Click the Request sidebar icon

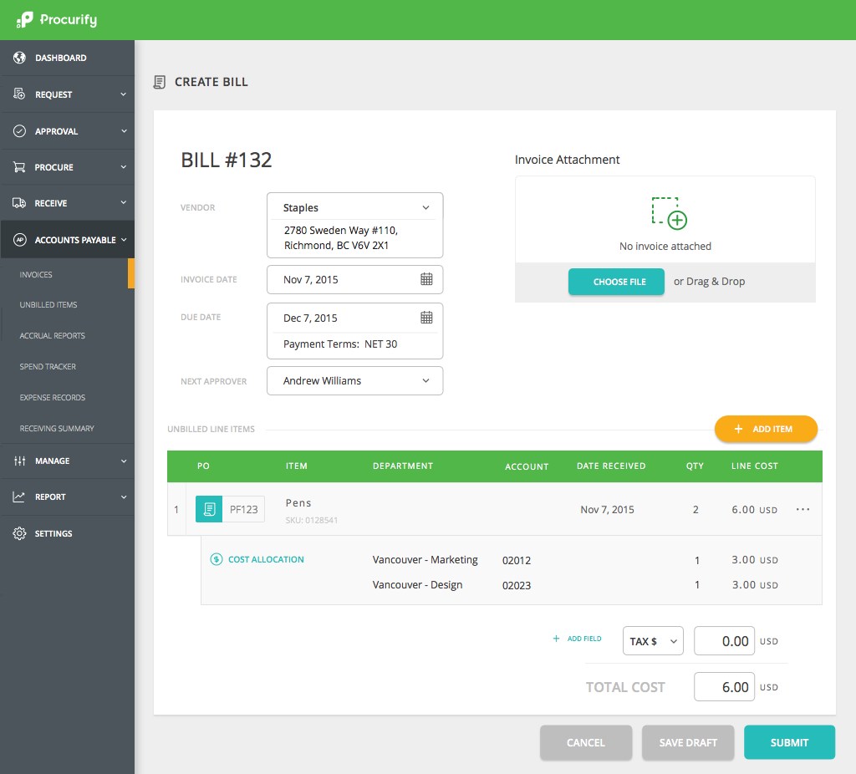(20, 94)
